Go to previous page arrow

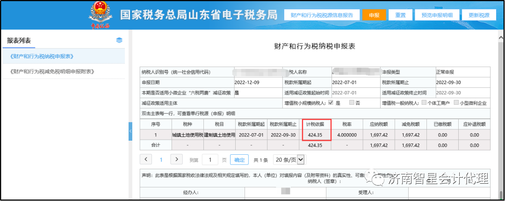click(146, 159)
